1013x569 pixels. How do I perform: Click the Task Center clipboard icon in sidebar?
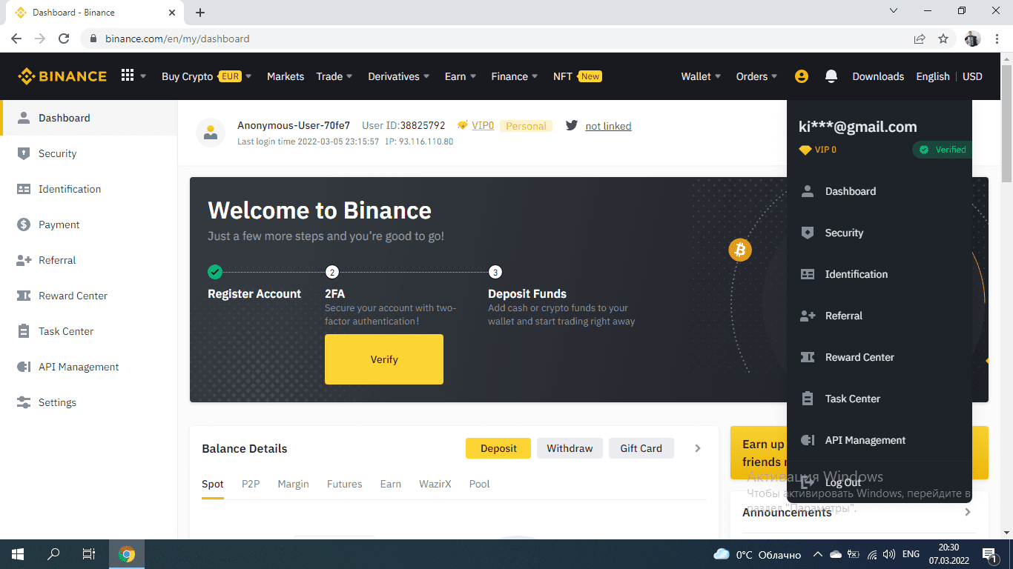click(24, 331)
